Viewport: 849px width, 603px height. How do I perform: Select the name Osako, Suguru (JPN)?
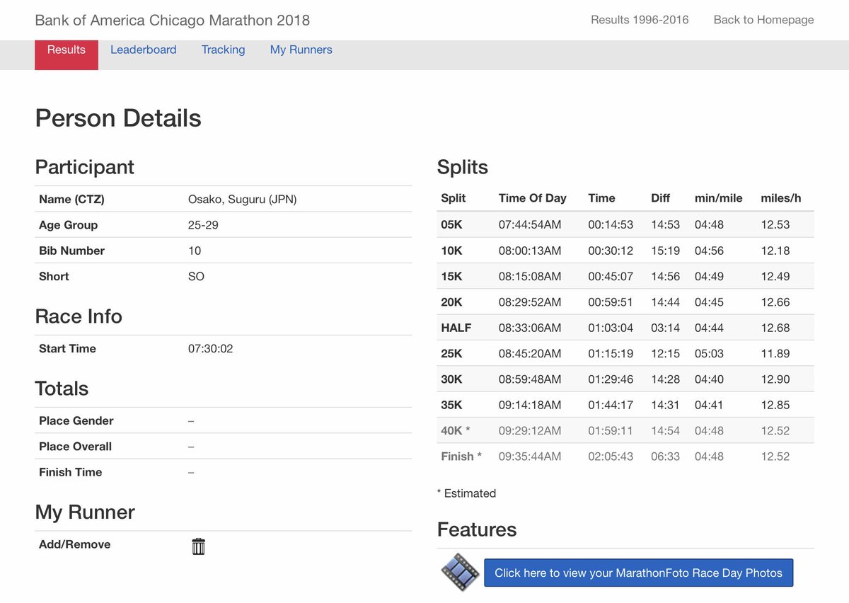(x=242, y=200)
